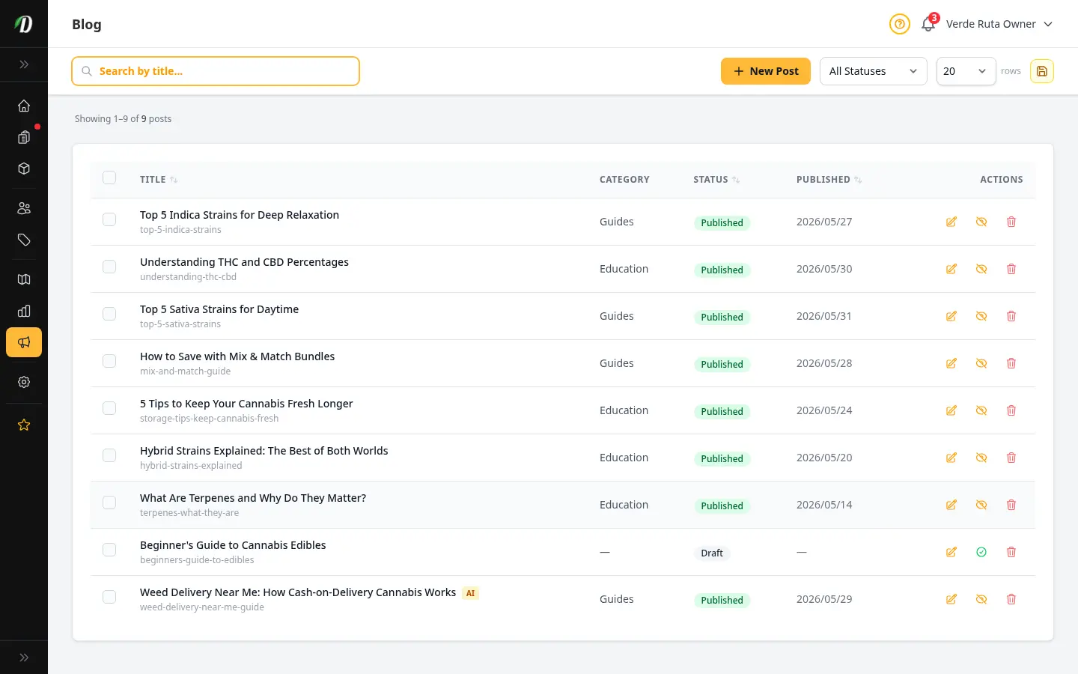Click the app logo in the sidebar

point(24,24)
